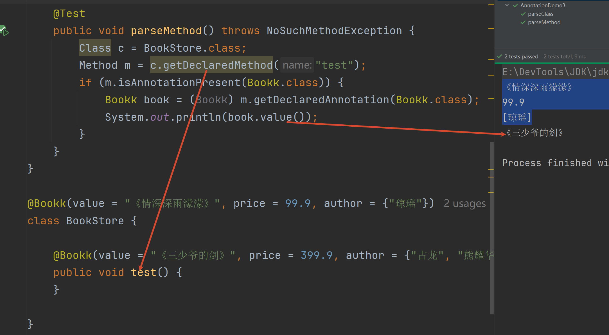Viewport: 609px width, 335px height.
Task: Click the highlighted Class keyword in code
Action: tap(95, 48)
